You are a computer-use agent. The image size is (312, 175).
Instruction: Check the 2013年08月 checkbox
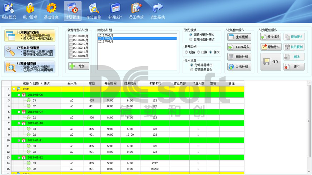point(70,36)
